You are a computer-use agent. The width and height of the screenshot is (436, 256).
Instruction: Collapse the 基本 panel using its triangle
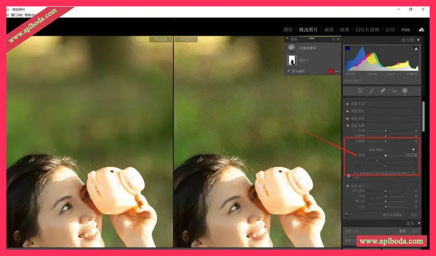click(x=419, y=223)
